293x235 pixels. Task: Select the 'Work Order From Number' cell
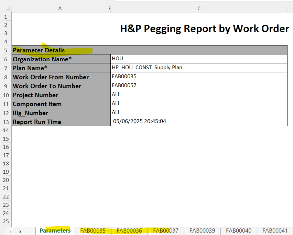click(x=61, y=77)
